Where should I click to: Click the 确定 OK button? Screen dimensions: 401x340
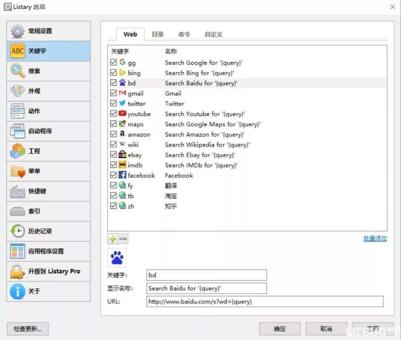[x=280, y=329]
